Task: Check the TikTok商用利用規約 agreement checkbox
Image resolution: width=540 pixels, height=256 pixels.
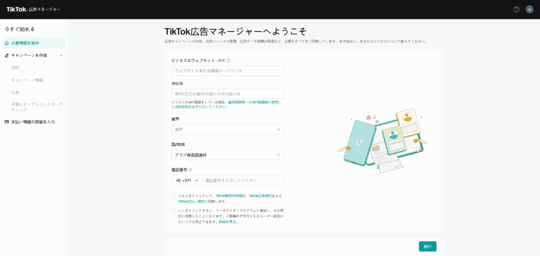Action: point(173,196)
